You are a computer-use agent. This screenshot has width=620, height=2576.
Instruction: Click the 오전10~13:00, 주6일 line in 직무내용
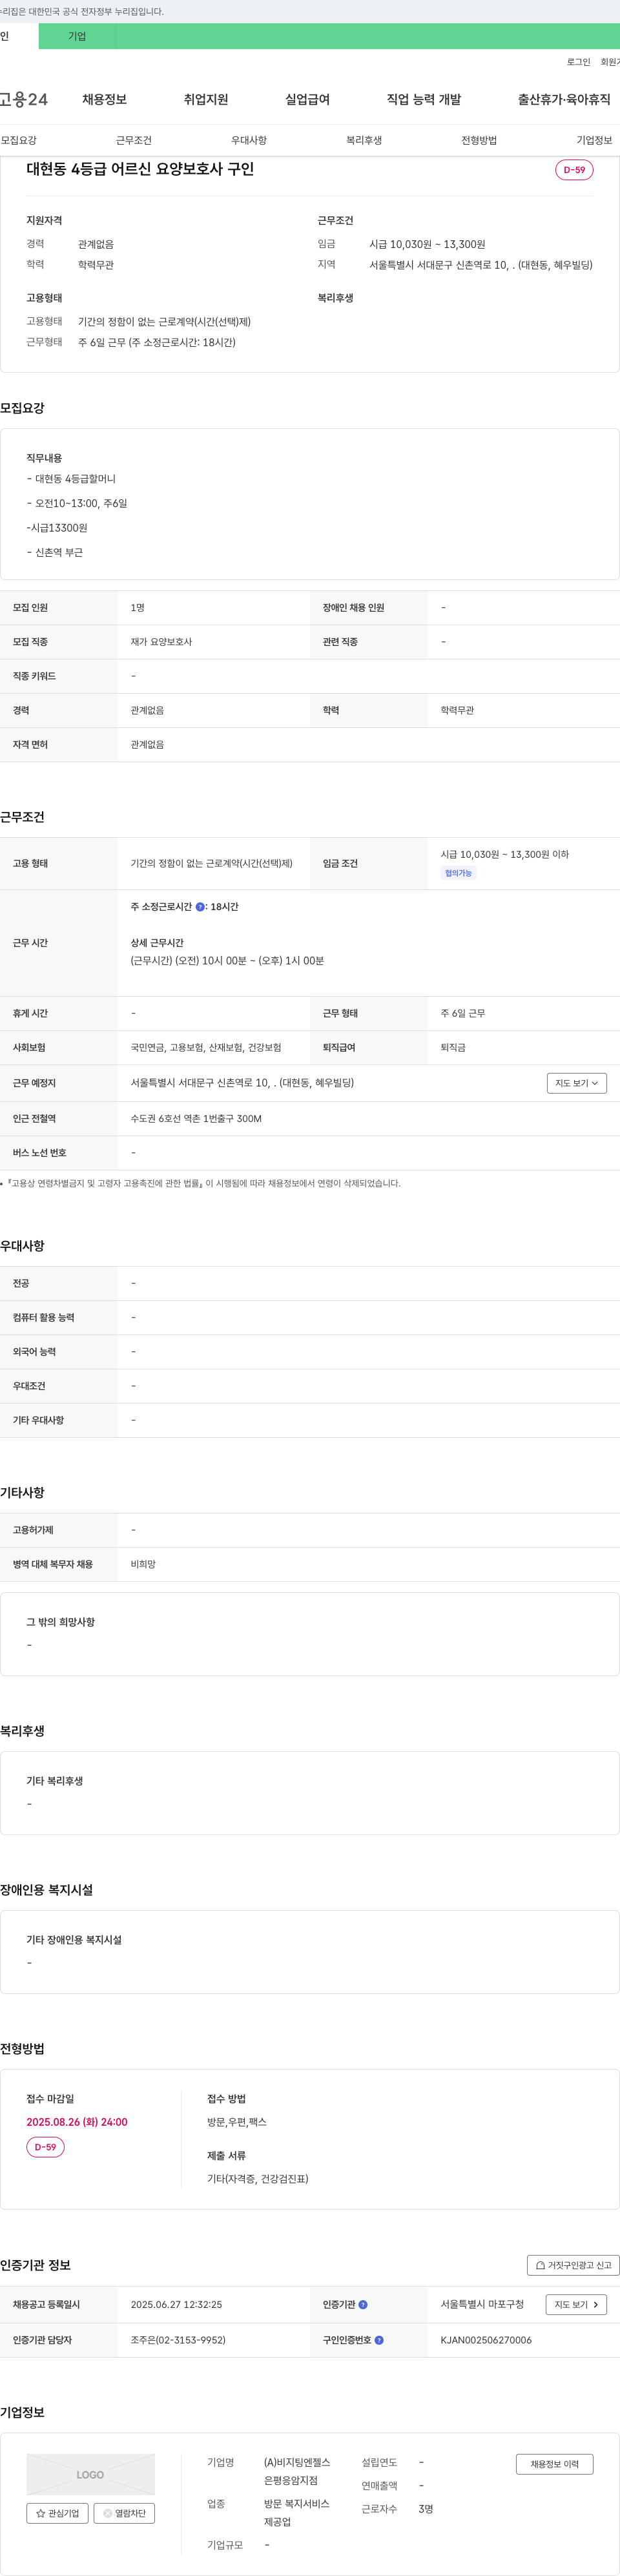(77, 504)
